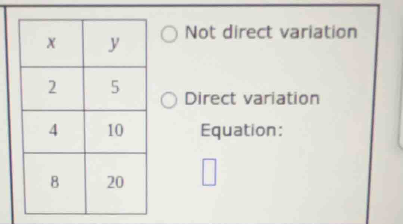
Task: Click the table cell with y value 10
Action: point(115,131)
